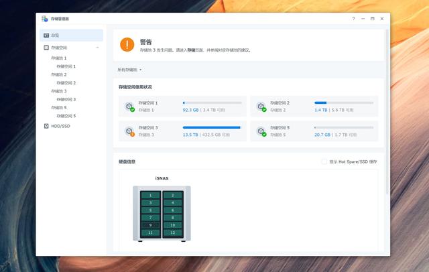Image resolution: width=429 pixels, height=272 pixels.
Task: Click the 92.3 GB used value
Action: coord(190,110)
